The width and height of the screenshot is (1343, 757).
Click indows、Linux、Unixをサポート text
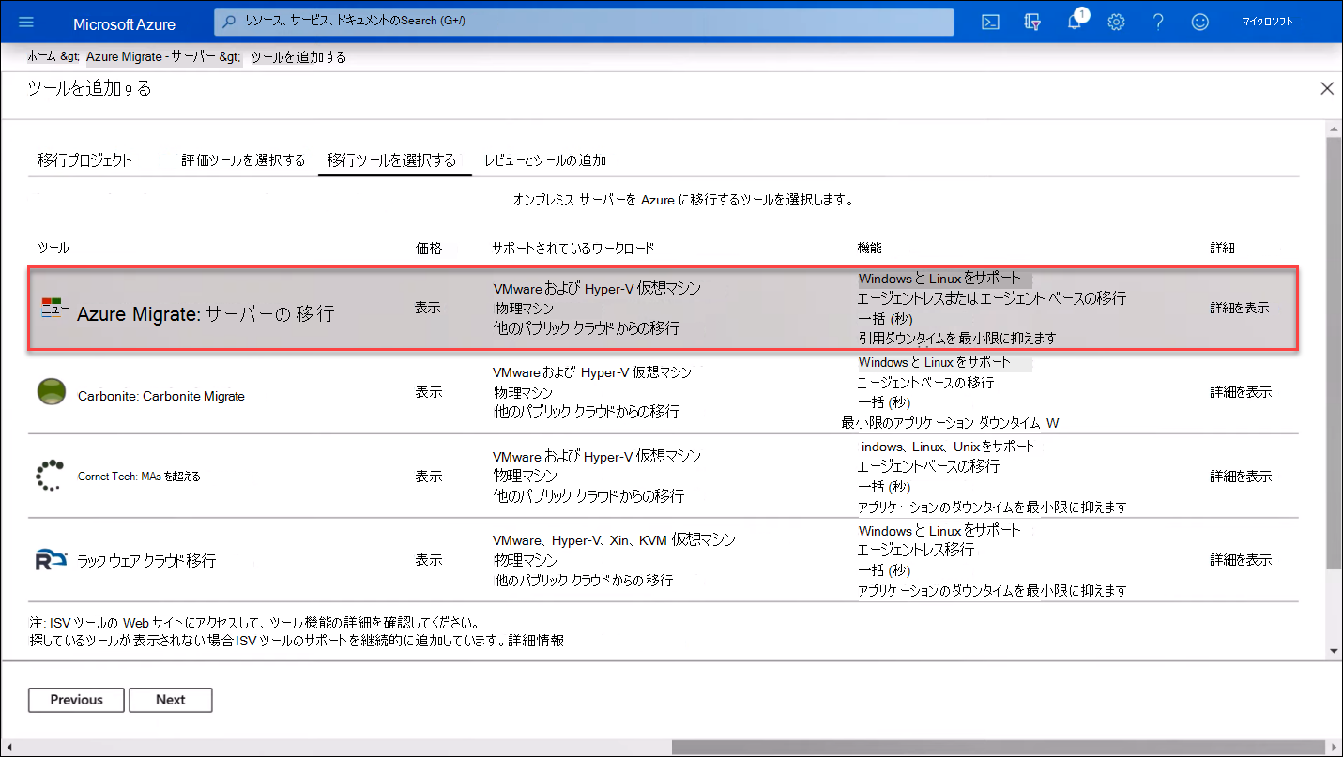[x=948, y=447]
